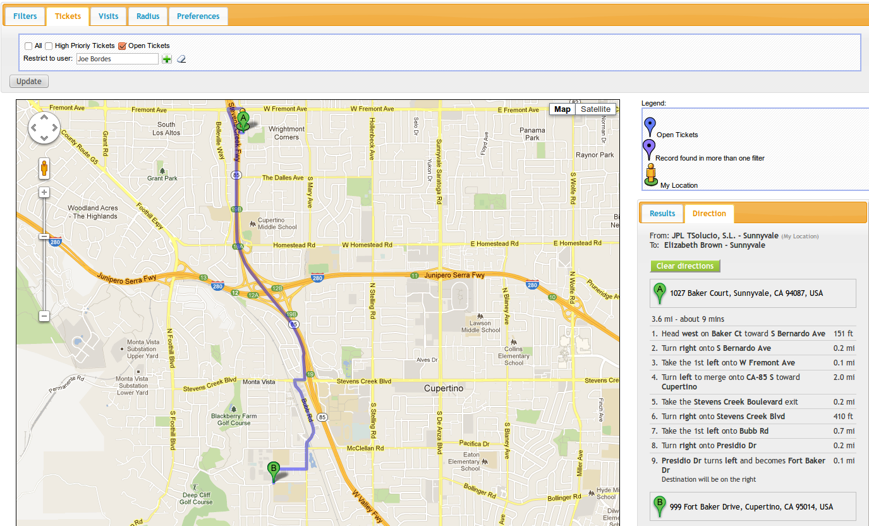Click the Street View pegman icon
The height and width of the screenshot is (526, 869).
click(x=44, y=169)
